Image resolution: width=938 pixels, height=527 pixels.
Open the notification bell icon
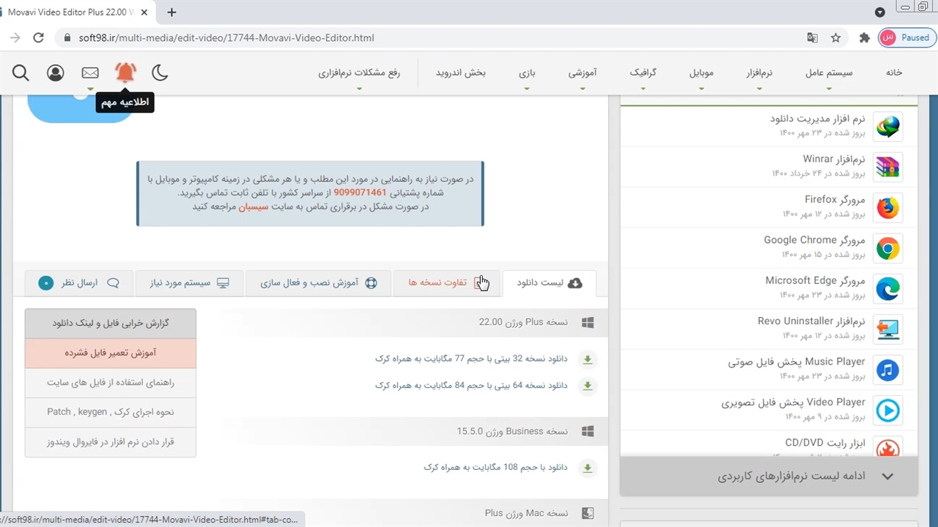(125, 72)
